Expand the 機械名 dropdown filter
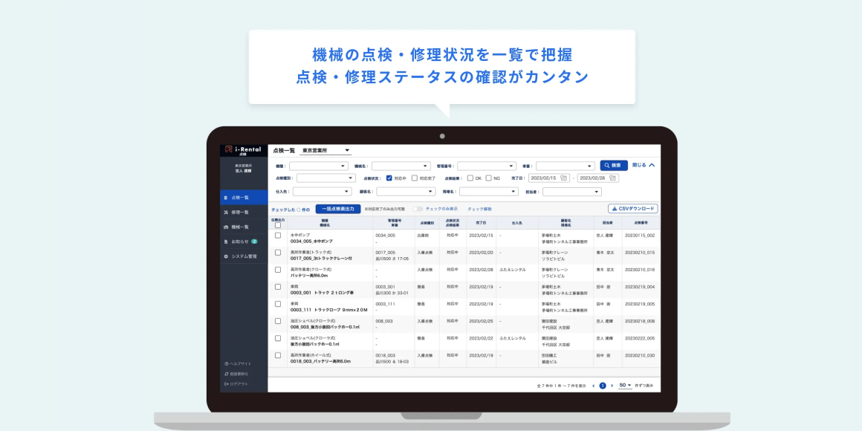Viewport: 862px width, 431px height. point(402,166)
